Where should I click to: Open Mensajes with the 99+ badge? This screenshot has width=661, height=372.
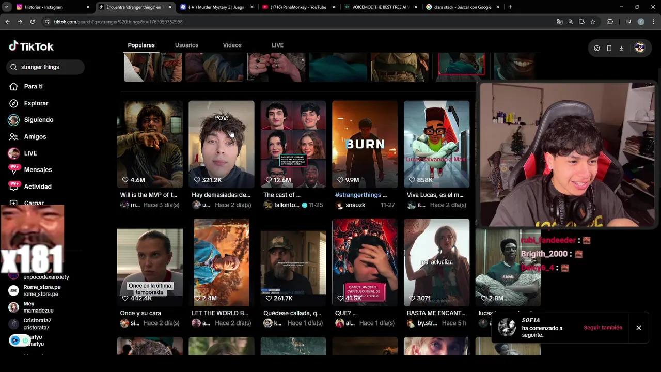pyautogui.click(x=30, y=170)
